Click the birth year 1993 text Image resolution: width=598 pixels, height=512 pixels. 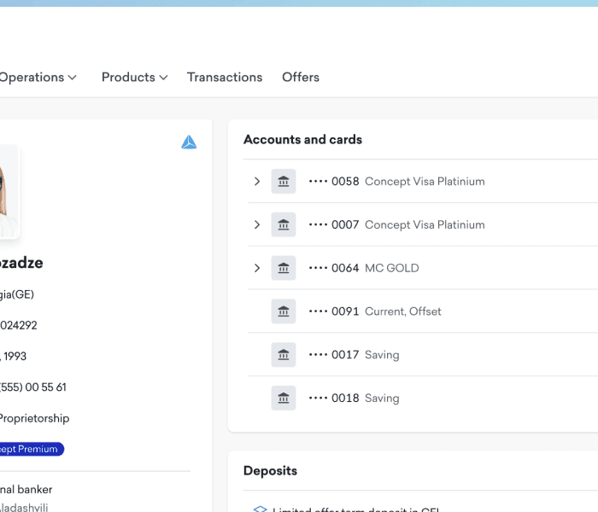[x=14, y=356]
